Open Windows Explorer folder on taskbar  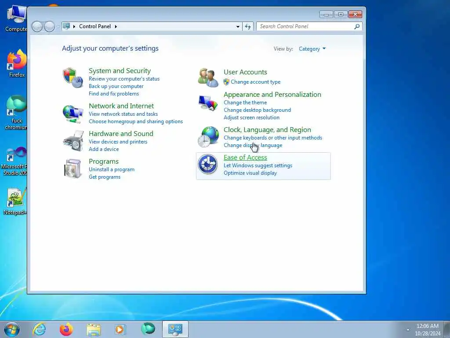point(94,330)
